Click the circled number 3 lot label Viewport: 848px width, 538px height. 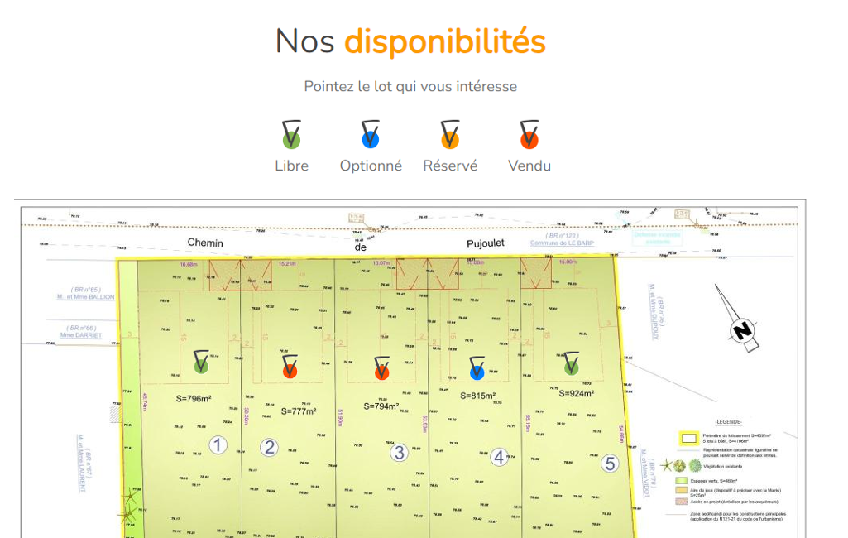tap(400, 452)
